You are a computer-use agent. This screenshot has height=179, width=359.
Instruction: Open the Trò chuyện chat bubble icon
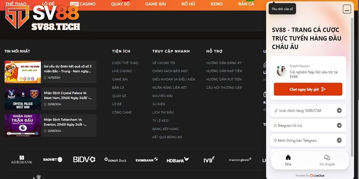coord(327,160)
